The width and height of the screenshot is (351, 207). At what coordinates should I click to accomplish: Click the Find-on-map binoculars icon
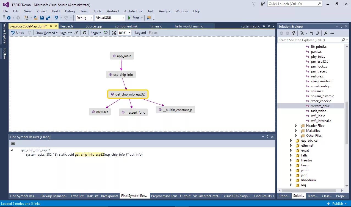(x=77, y=33)
